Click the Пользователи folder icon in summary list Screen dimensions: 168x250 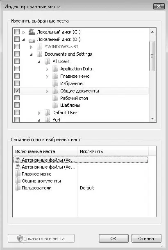coord(18,188)
